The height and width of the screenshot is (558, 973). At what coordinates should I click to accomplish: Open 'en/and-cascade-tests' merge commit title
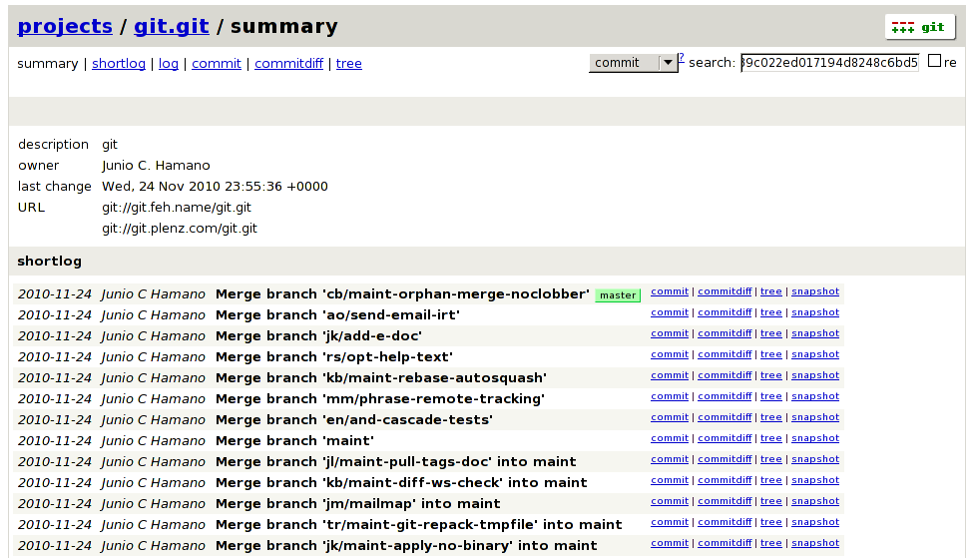[353, 420]
